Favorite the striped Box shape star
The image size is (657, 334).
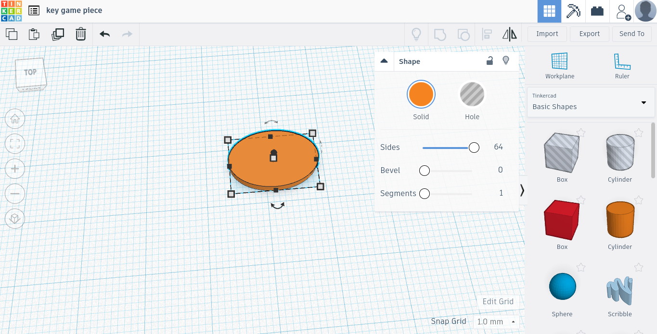pyautogui.click(x=581, y=132)
